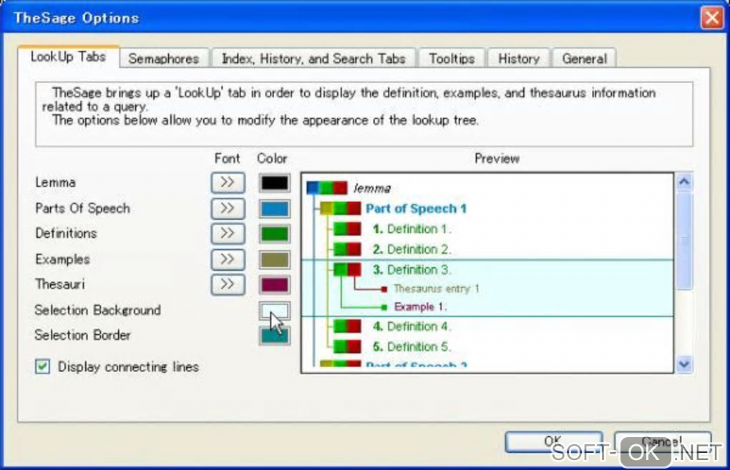Change the olive Examples color swatch
Image resolution: width=730 pixels, height=470 pixels.
[274, 259]
